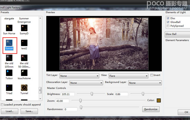Click the Randomize button

pos(151,109)
